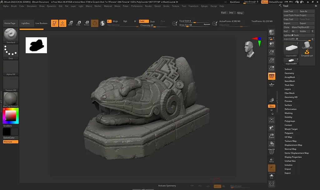The height and width of the screenshot is (190, 320).
Task: Click the Actual size icon
Action: pyautogui.click(x=272, y=60)
